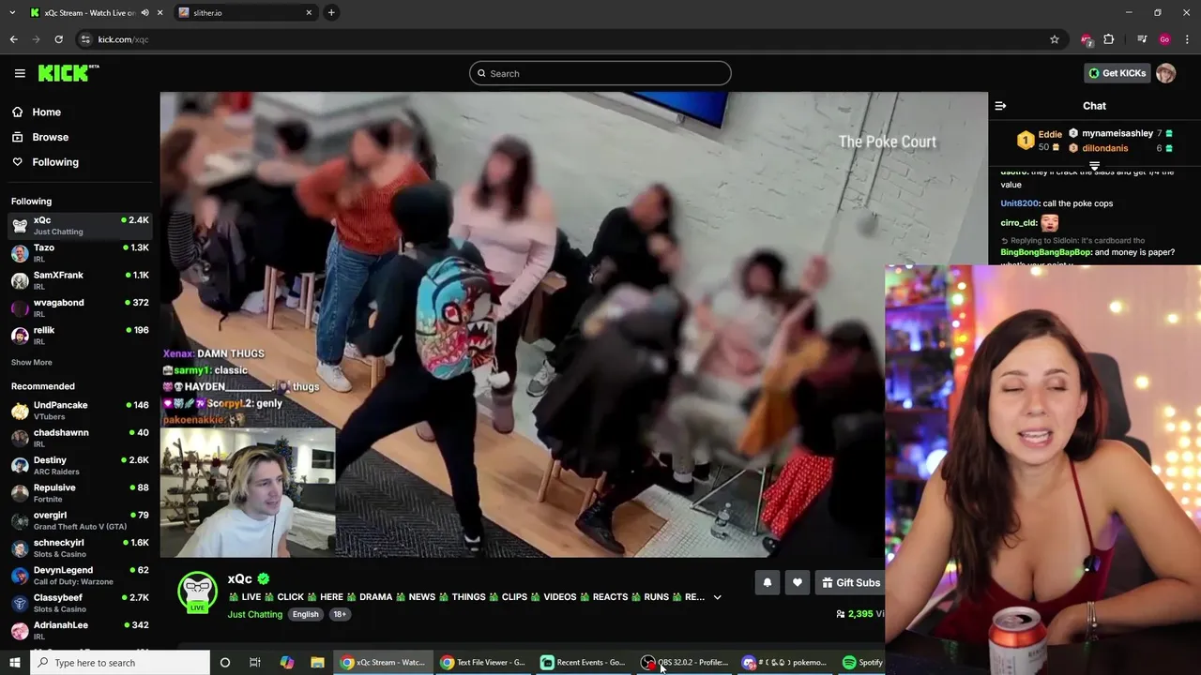Screen dimensions: 1201x675
Task: Open AdrianahLee channel in sidebar
Action: point(80,630)
